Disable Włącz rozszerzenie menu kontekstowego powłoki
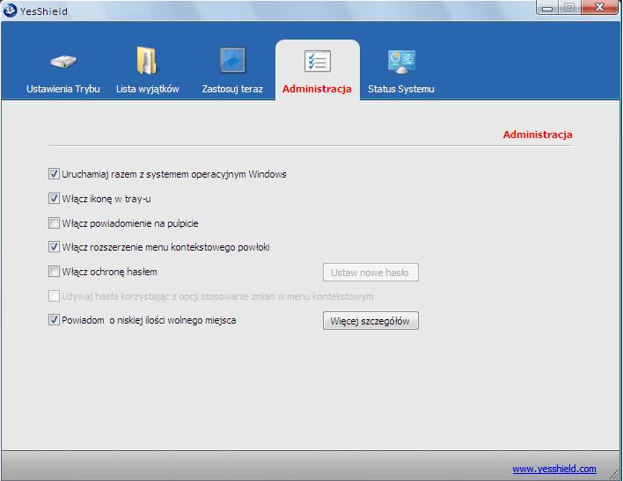The width and height of the screenshot is (623, 481). coord(54,247)
